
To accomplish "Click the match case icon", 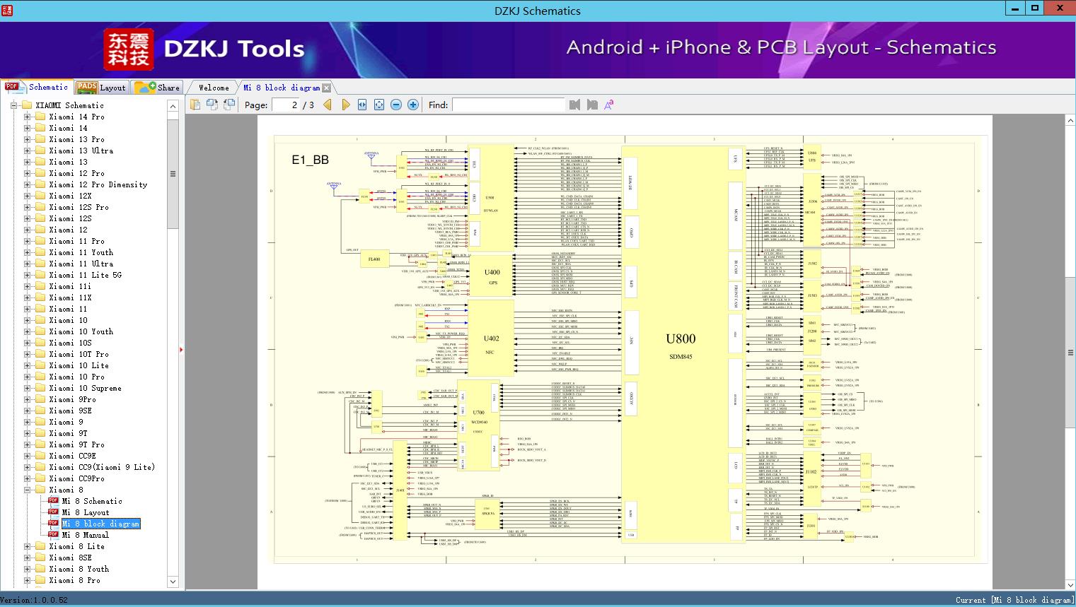I will pos(608,105).
